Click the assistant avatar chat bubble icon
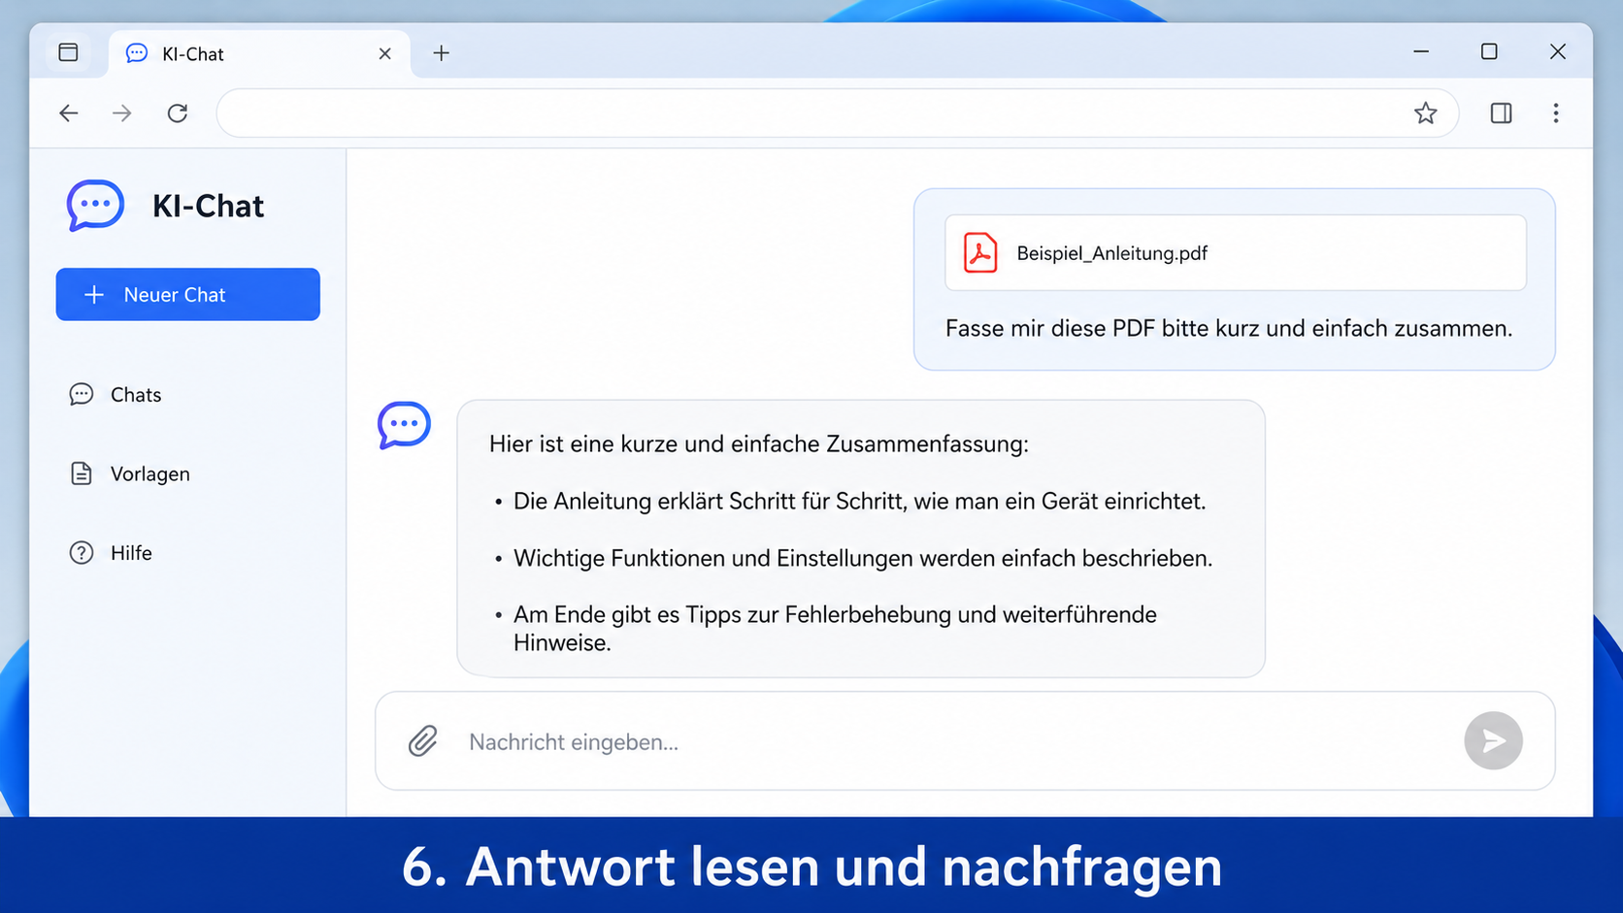The height and width of the screenshot is (913, 1623). pos(404,425)
